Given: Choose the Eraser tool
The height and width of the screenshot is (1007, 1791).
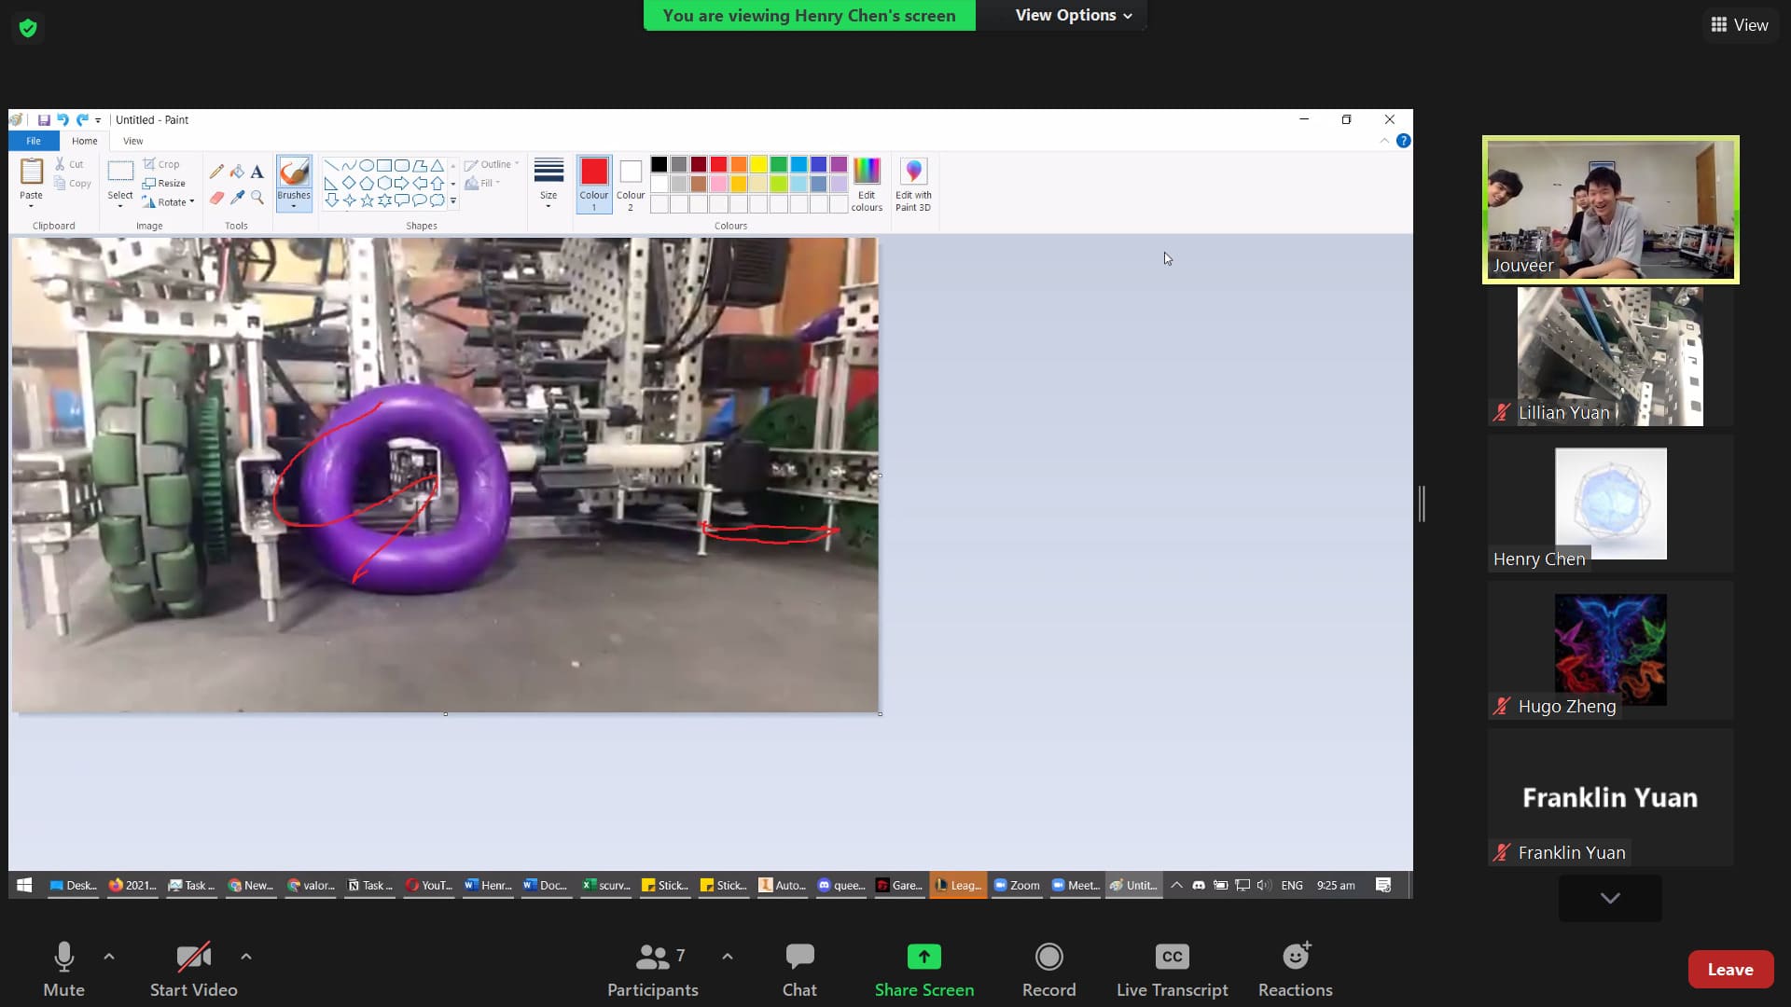Looking at the screenshot, I should [216, 198].
